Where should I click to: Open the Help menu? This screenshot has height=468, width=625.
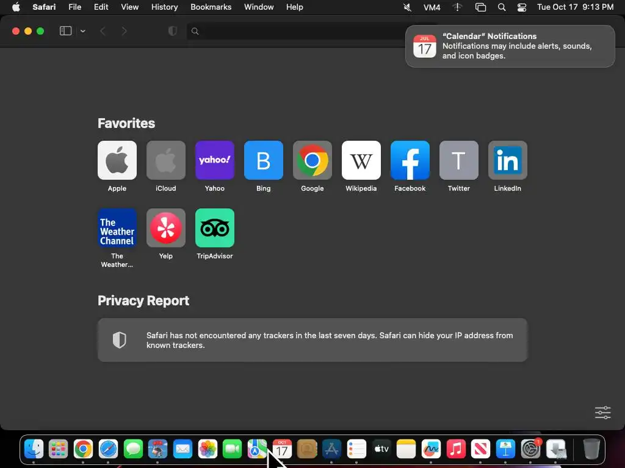295,7
